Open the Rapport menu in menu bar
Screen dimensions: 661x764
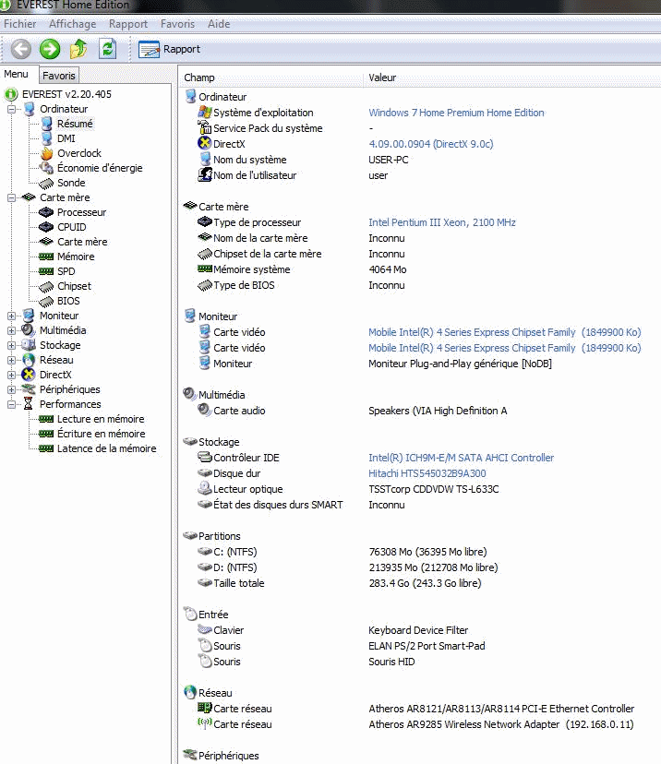(x=128, y=24)
